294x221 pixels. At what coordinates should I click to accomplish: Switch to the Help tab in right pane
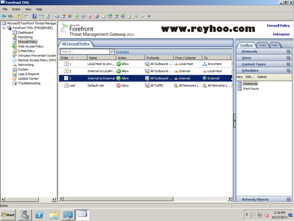pos(274,45)
